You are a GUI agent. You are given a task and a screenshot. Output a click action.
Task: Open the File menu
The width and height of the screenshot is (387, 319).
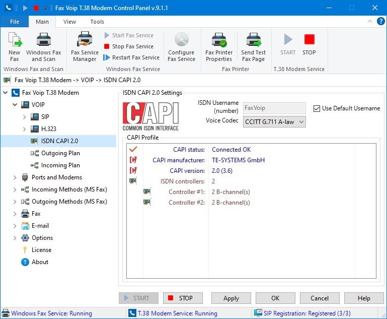[15, 22]
